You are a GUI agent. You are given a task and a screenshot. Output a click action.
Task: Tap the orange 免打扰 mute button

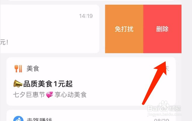[124, 29]
